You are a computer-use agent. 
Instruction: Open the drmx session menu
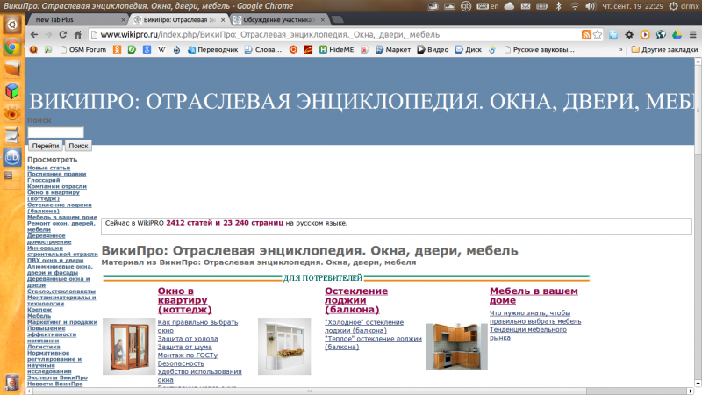click(684, 6)
